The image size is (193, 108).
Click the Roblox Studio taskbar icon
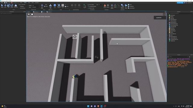click(101, 106)
